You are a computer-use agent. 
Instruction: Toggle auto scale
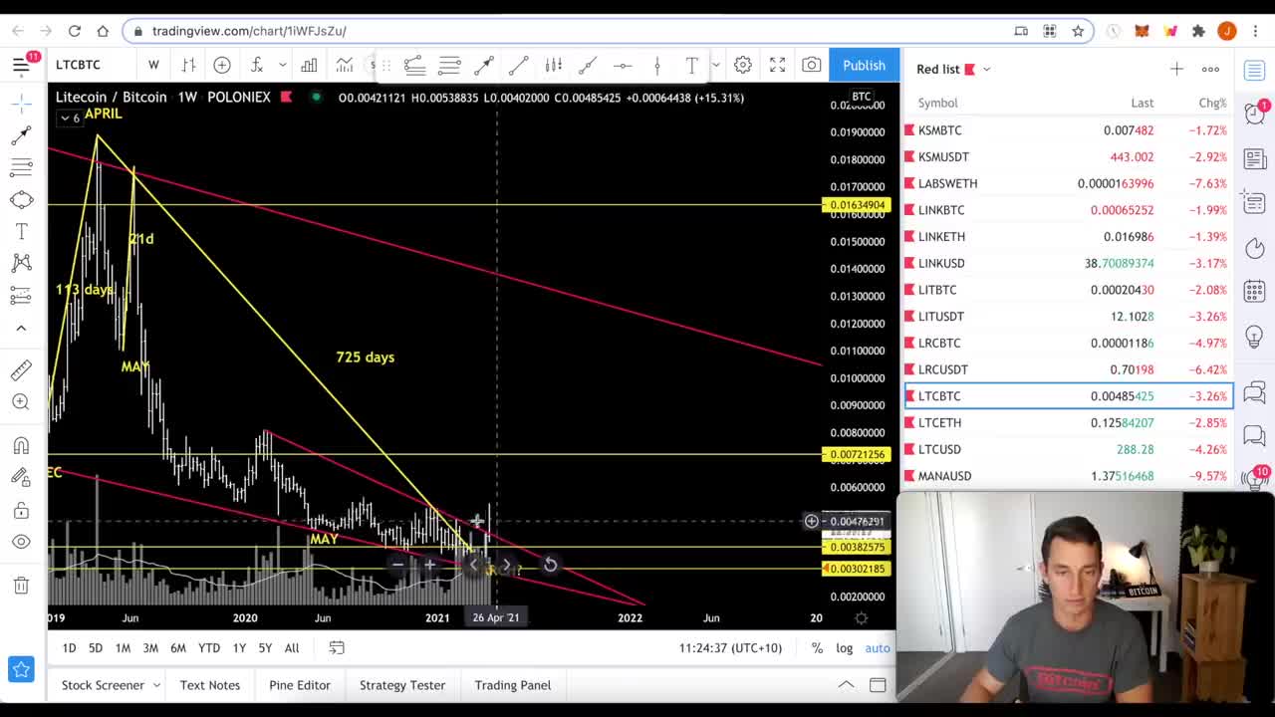point(878,648)
